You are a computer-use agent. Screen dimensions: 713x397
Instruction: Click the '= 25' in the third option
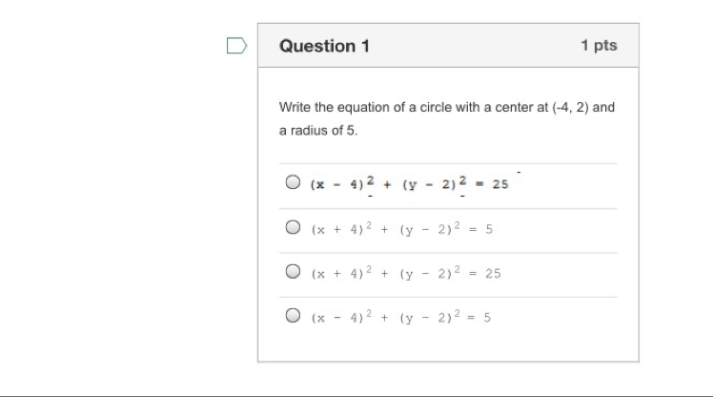coord(485,274)
